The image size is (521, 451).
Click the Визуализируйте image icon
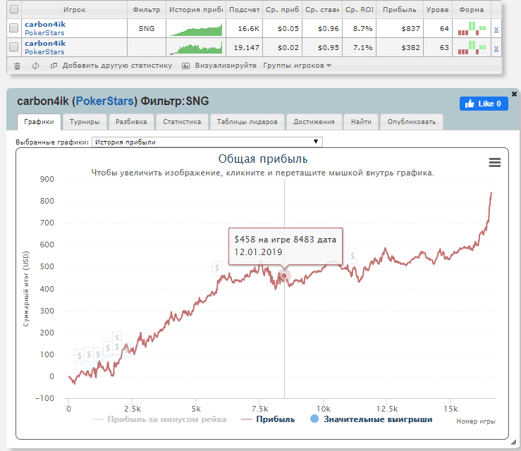point(185,66)
